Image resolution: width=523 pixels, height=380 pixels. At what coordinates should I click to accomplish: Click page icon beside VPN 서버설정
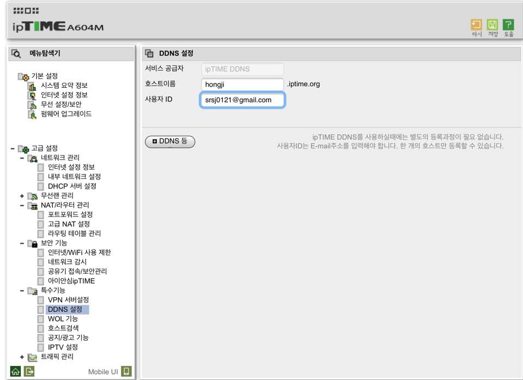(41, 300)
